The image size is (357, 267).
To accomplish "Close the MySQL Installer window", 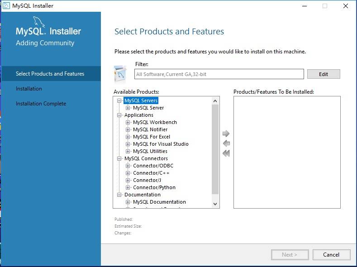I will pyautogui.click(x=345, y=6).
